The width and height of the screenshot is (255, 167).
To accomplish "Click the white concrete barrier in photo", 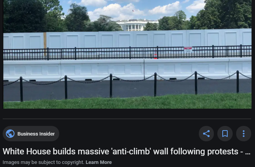I will pyautogui.click(x=127, y=69).
